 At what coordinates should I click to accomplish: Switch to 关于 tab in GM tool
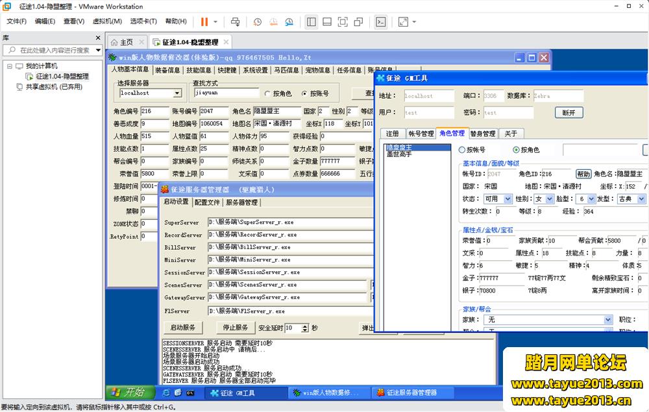tap(511, 133)
